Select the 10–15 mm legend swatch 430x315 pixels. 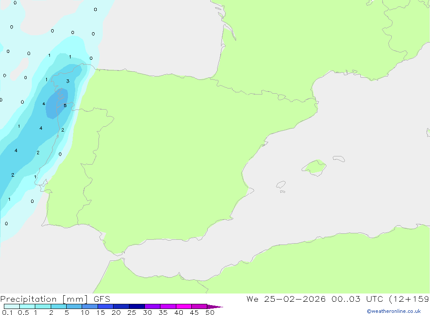90,306
